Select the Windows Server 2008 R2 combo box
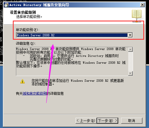The height and width of the screenshot is (128, 149). (74, 35)
